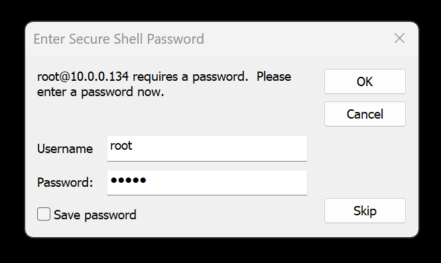Focus the Password input field
441x263 pixels.
[207, 182]
